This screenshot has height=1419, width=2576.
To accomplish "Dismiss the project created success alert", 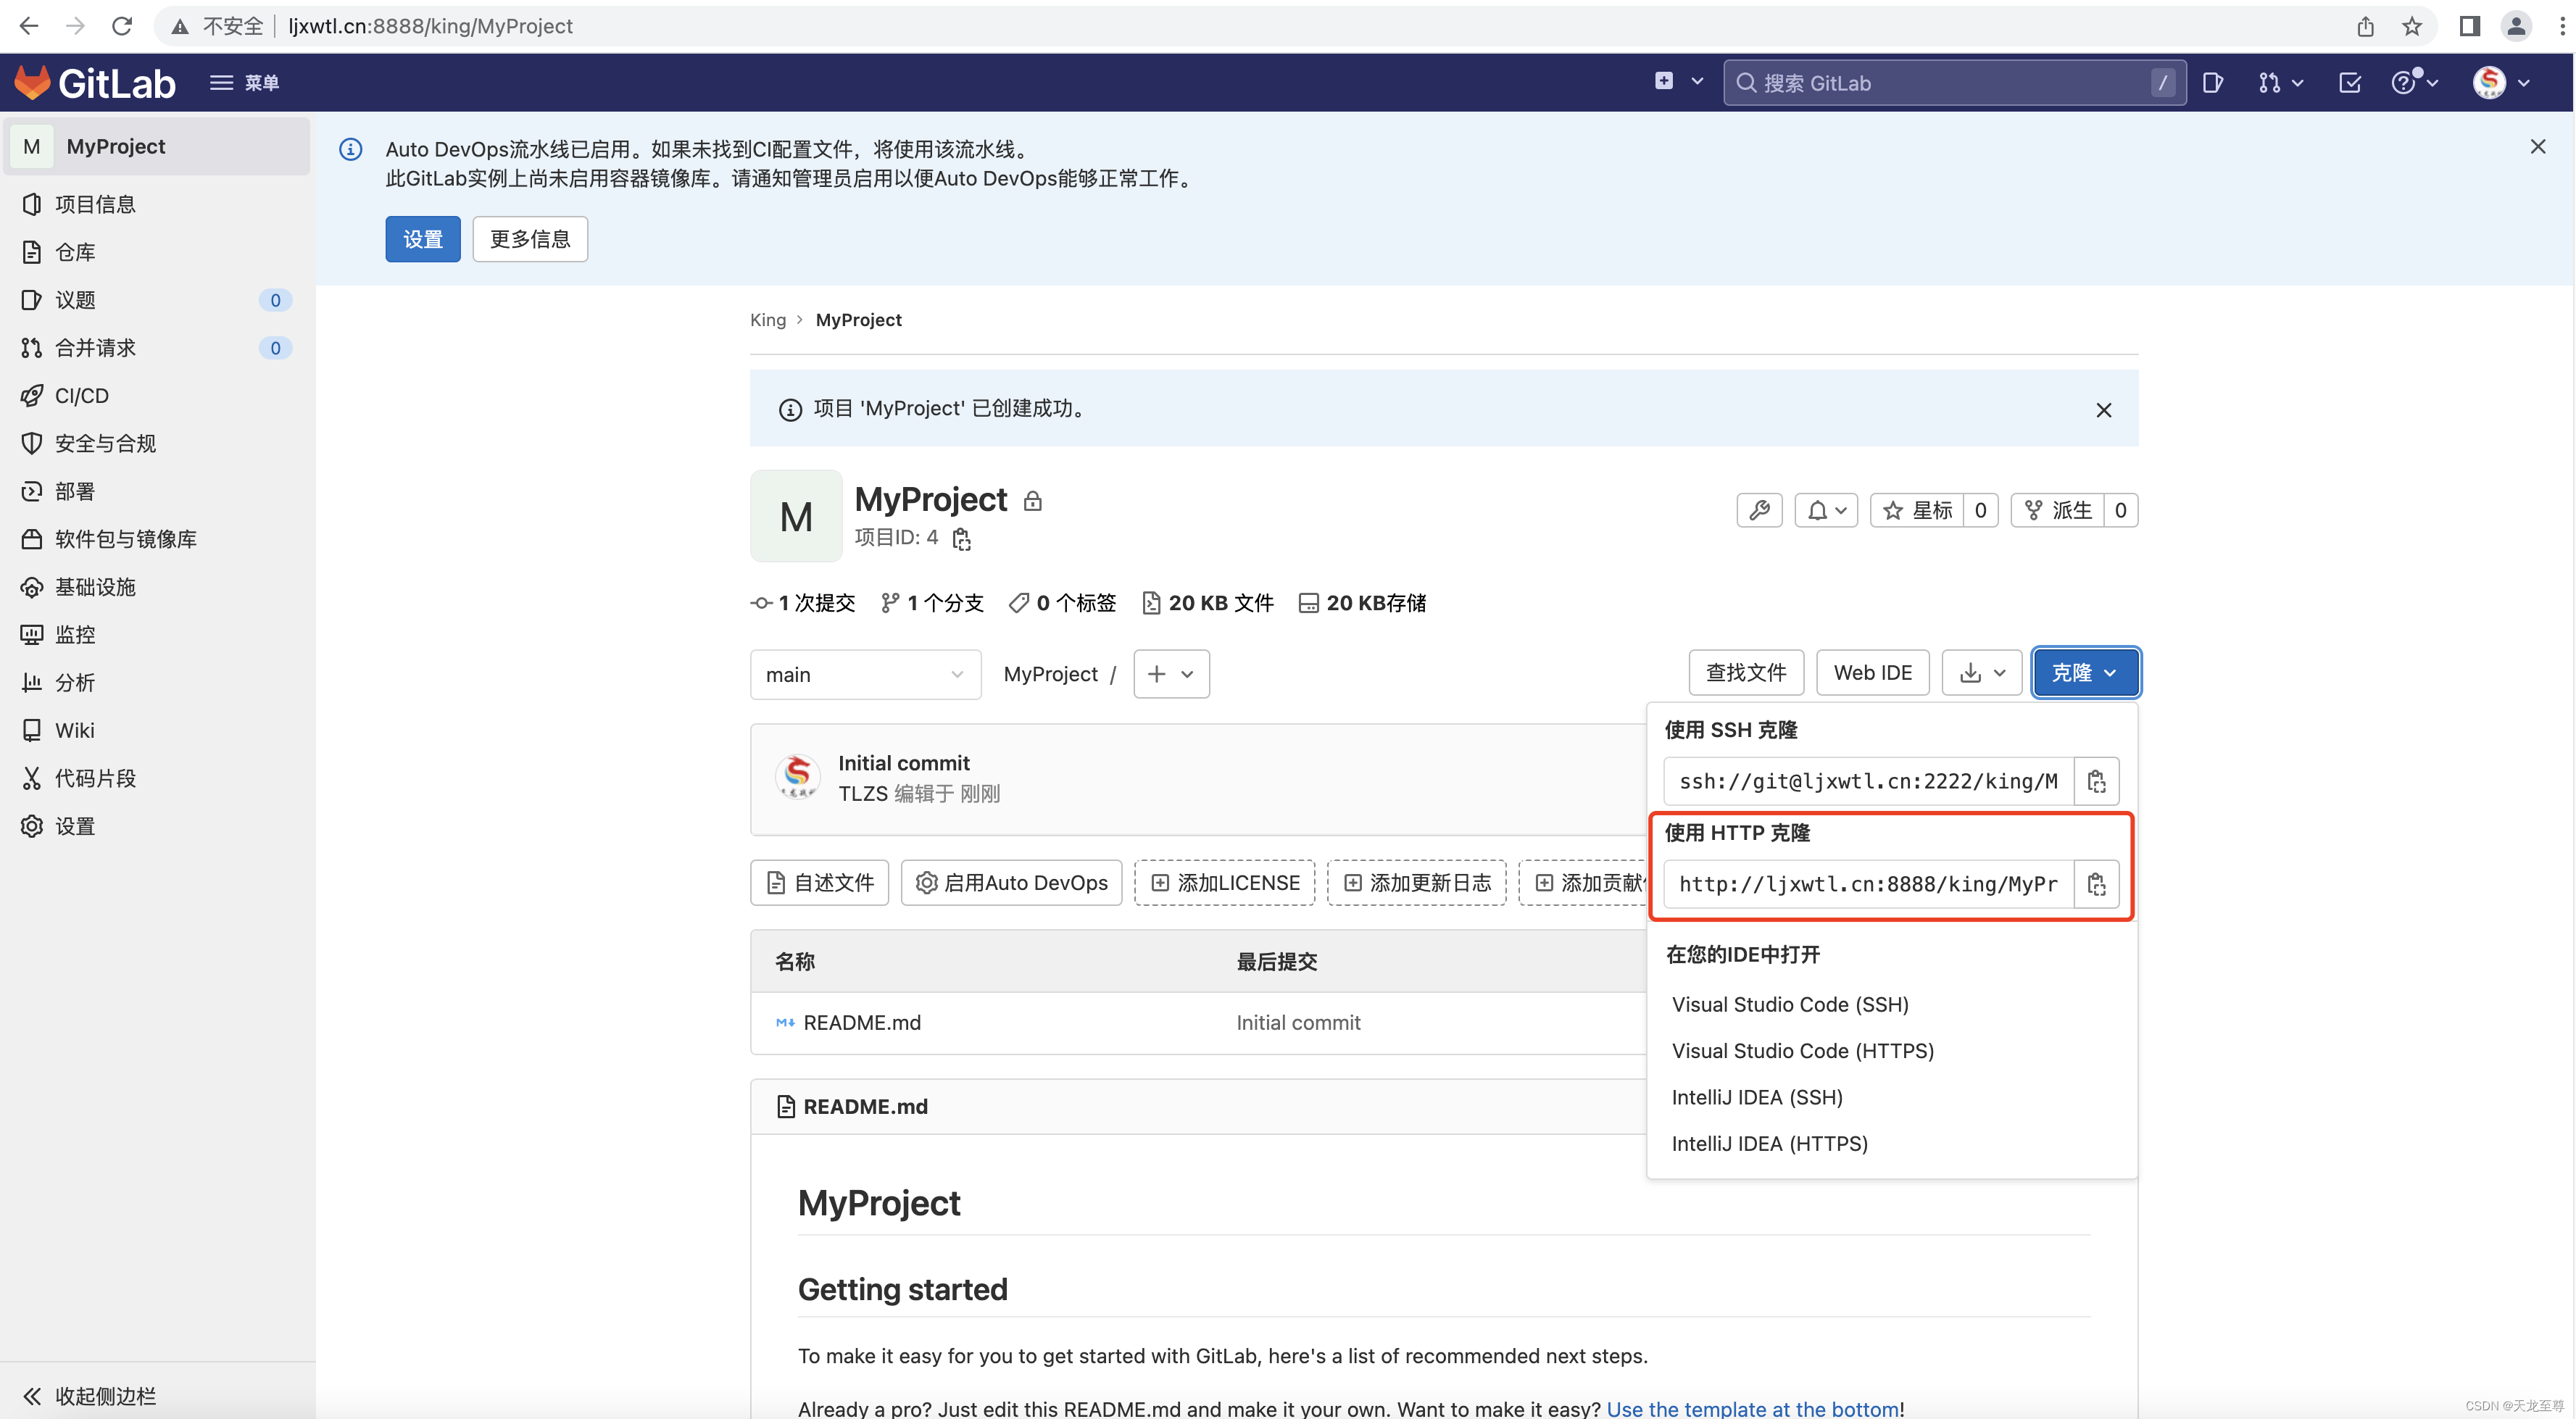I will tap(2104, 410).
